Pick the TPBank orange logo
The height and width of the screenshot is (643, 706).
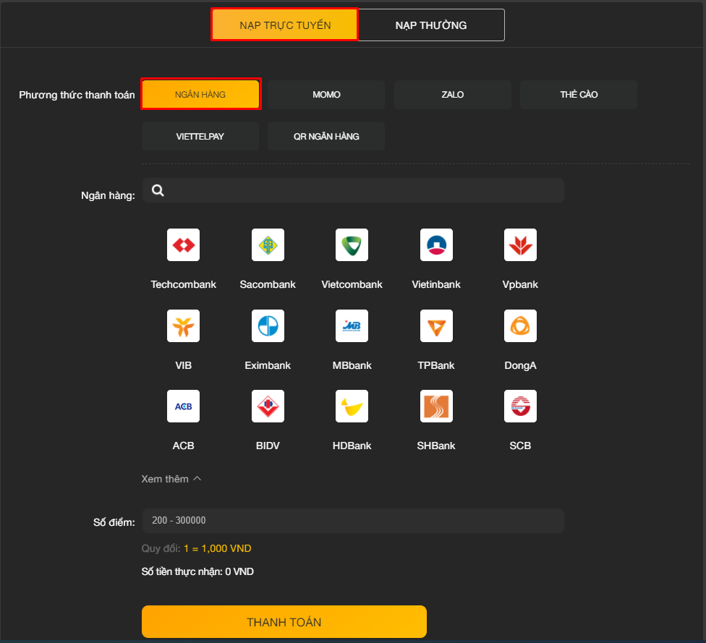click(x=436, y=326)
